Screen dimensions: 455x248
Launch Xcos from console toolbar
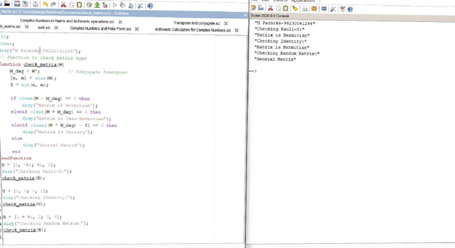coord(324,9)
